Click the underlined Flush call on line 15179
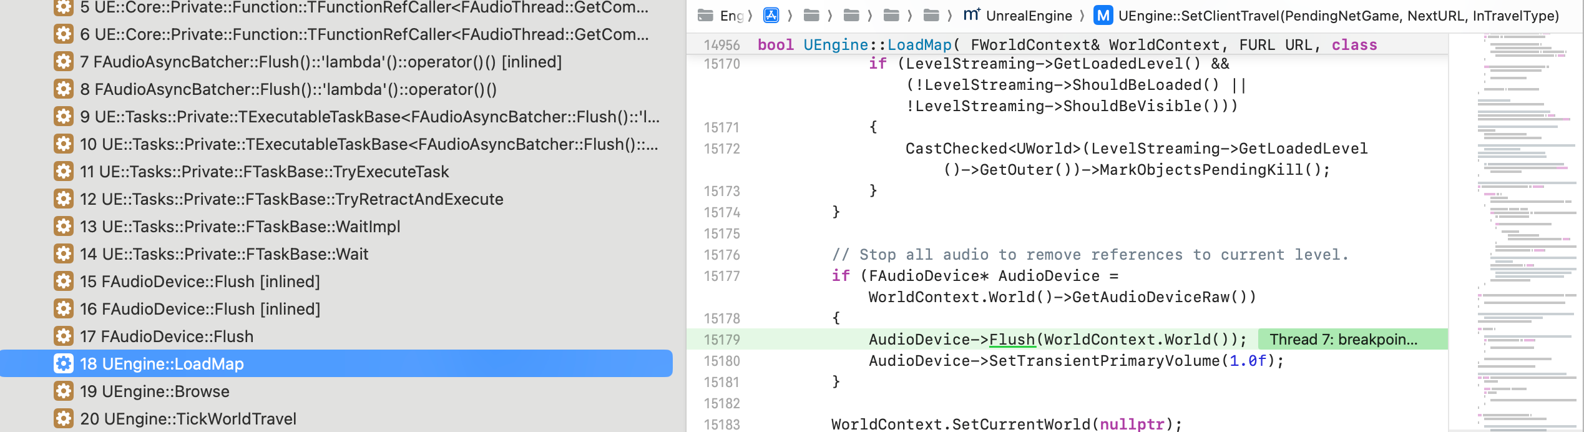Viewport: 1584px width, 432px height. 1012,340
